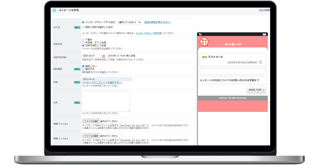Viewport: 315px width, 168px height.
Task: Choose 下書き send method
Action: [x=83, y=40]
